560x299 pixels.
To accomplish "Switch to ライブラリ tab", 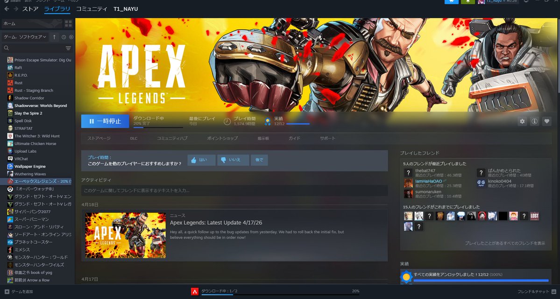I will click(x=57, y=9).
